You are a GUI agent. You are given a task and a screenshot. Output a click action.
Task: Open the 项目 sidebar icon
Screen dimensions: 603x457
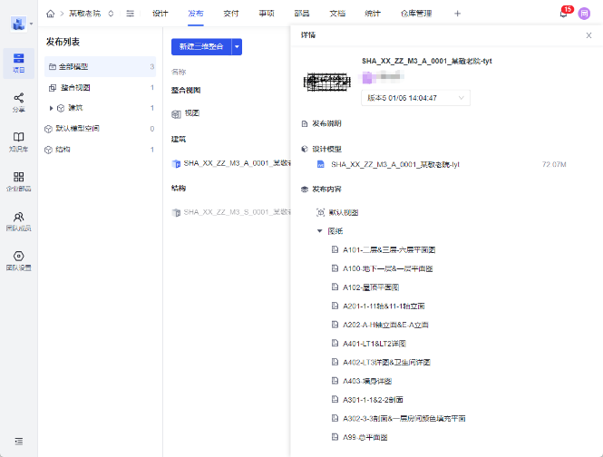18,63
